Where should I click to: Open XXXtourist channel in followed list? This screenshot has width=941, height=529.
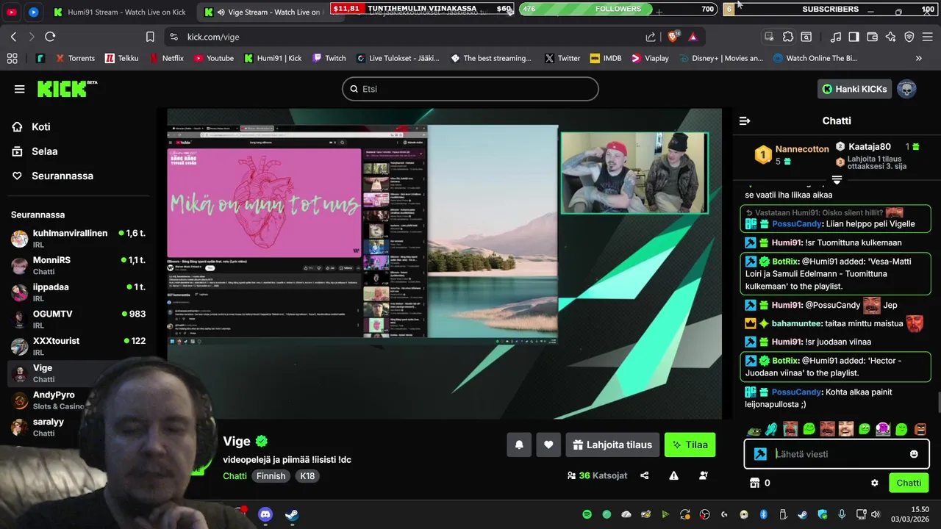[77, 346]
